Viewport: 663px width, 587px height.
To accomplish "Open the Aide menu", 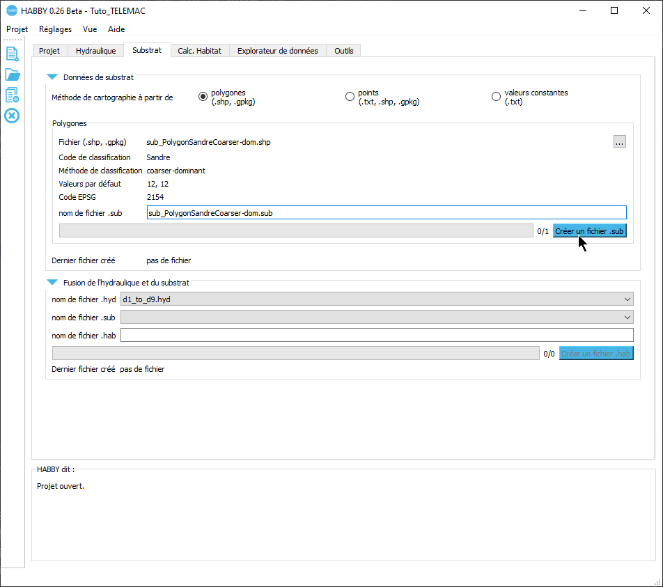I will pyautogui.click(x=116, y=29).
